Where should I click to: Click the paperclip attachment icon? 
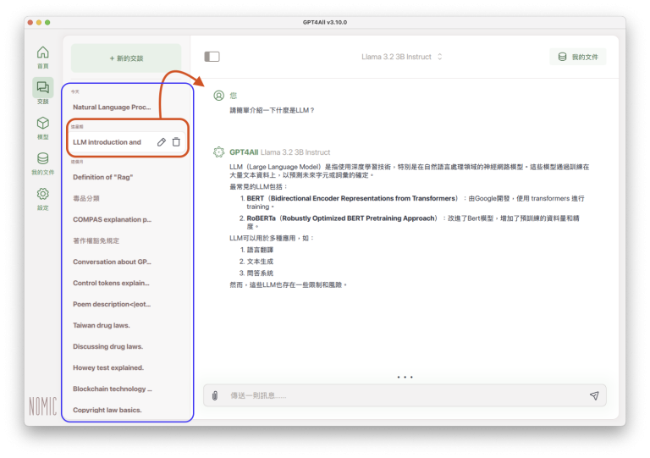click(x=215, y=395)
